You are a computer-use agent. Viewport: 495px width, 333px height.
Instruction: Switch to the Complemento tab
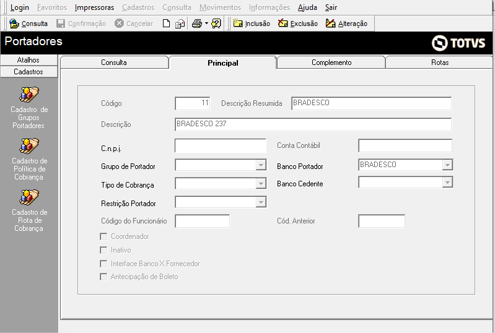[x=331, y=63]
